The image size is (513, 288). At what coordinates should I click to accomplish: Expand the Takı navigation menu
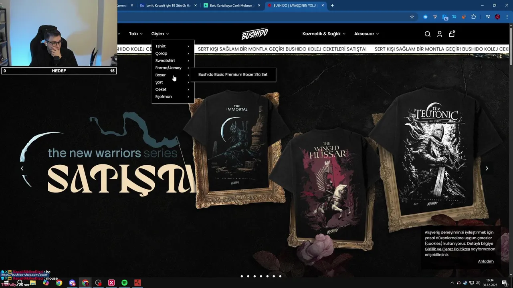point(136,34)
